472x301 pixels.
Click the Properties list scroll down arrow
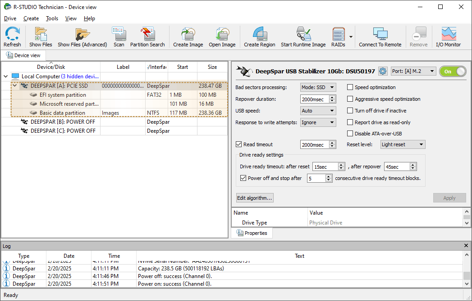tap(467, 223)
